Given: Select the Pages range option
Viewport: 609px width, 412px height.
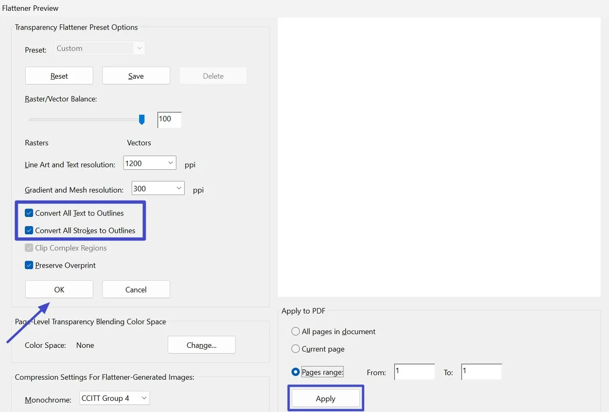Looking at the screenshot, I should coord(296,372).
